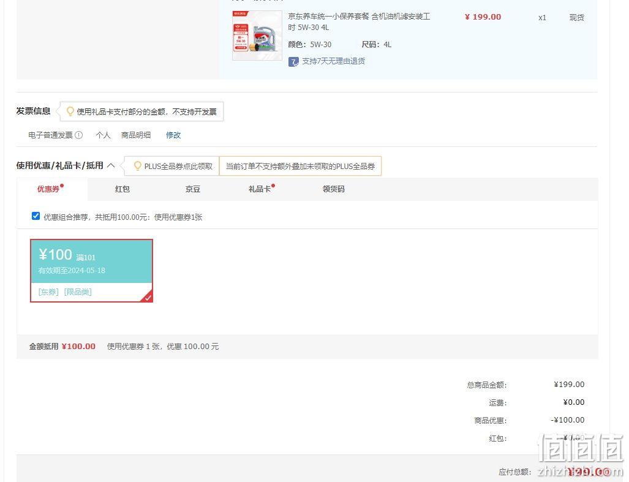Click the info icon beside 电子普通发票

(x=79, y=135)
